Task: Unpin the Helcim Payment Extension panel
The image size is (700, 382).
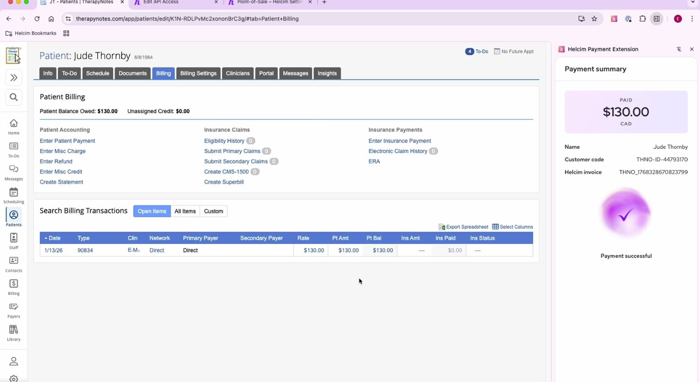Action: tap(679, 49)
